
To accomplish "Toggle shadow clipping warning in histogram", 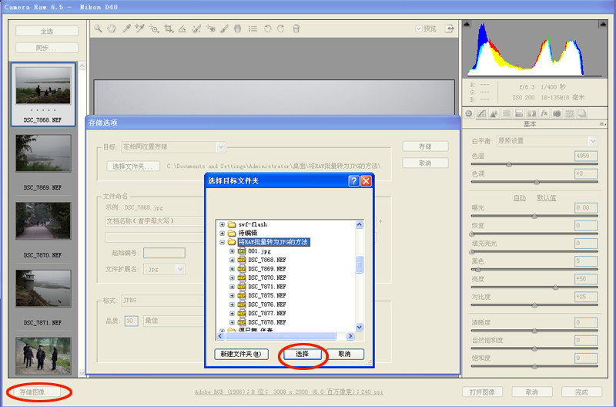I will (467, 24).
